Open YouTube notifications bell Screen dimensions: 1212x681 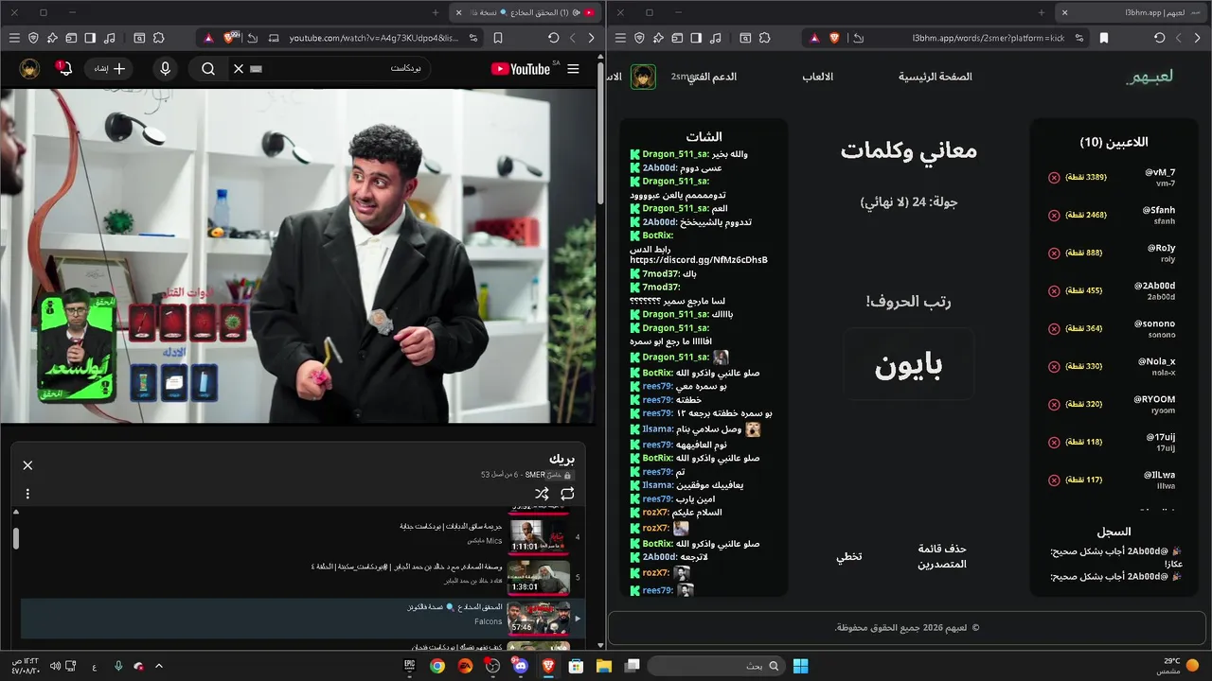click(64, 69)
